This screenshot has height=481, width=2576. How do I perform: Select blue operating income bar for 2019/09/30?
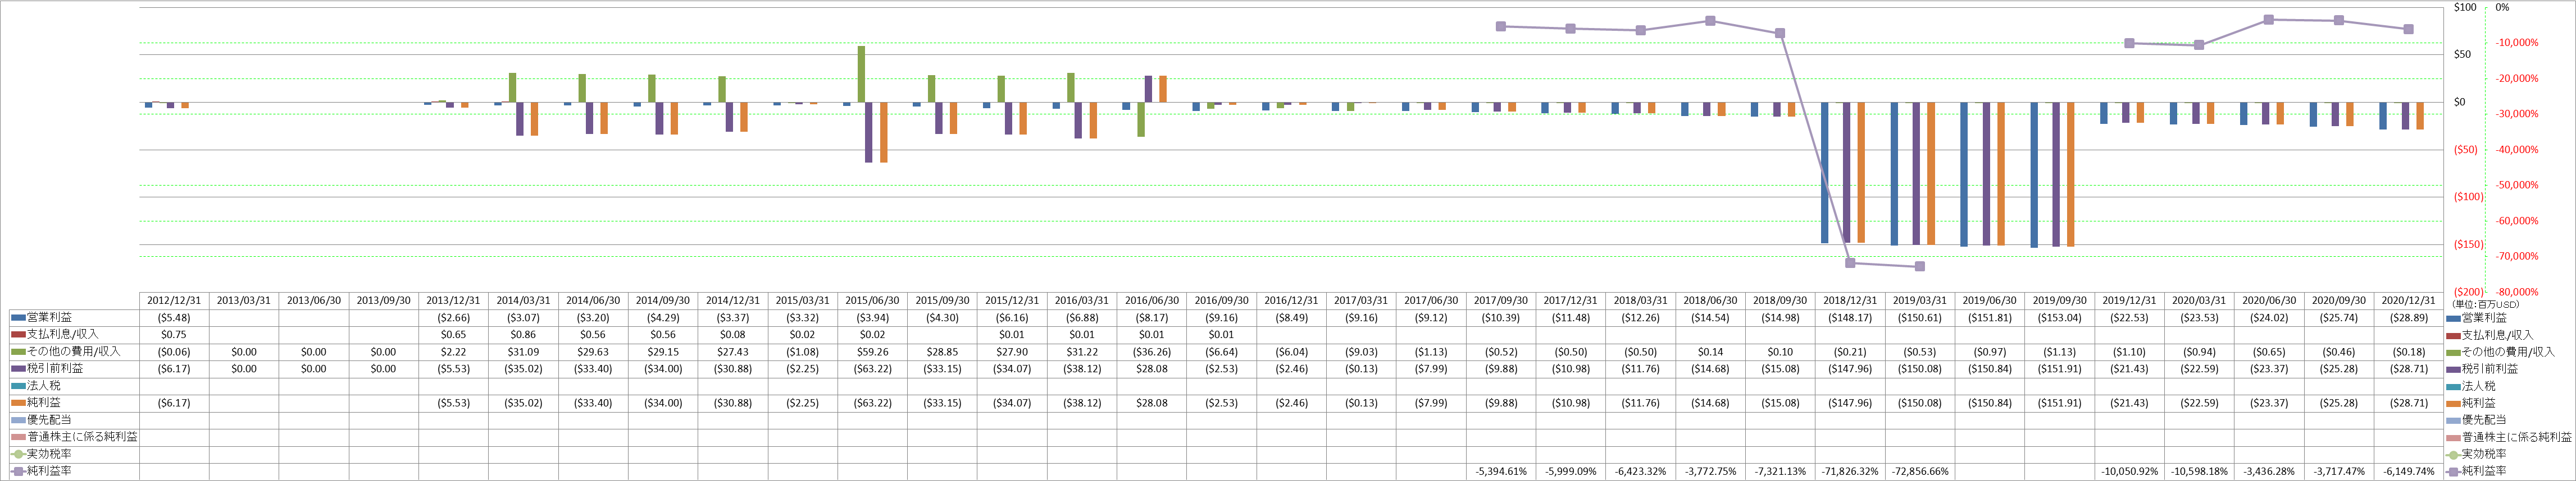2034,175
